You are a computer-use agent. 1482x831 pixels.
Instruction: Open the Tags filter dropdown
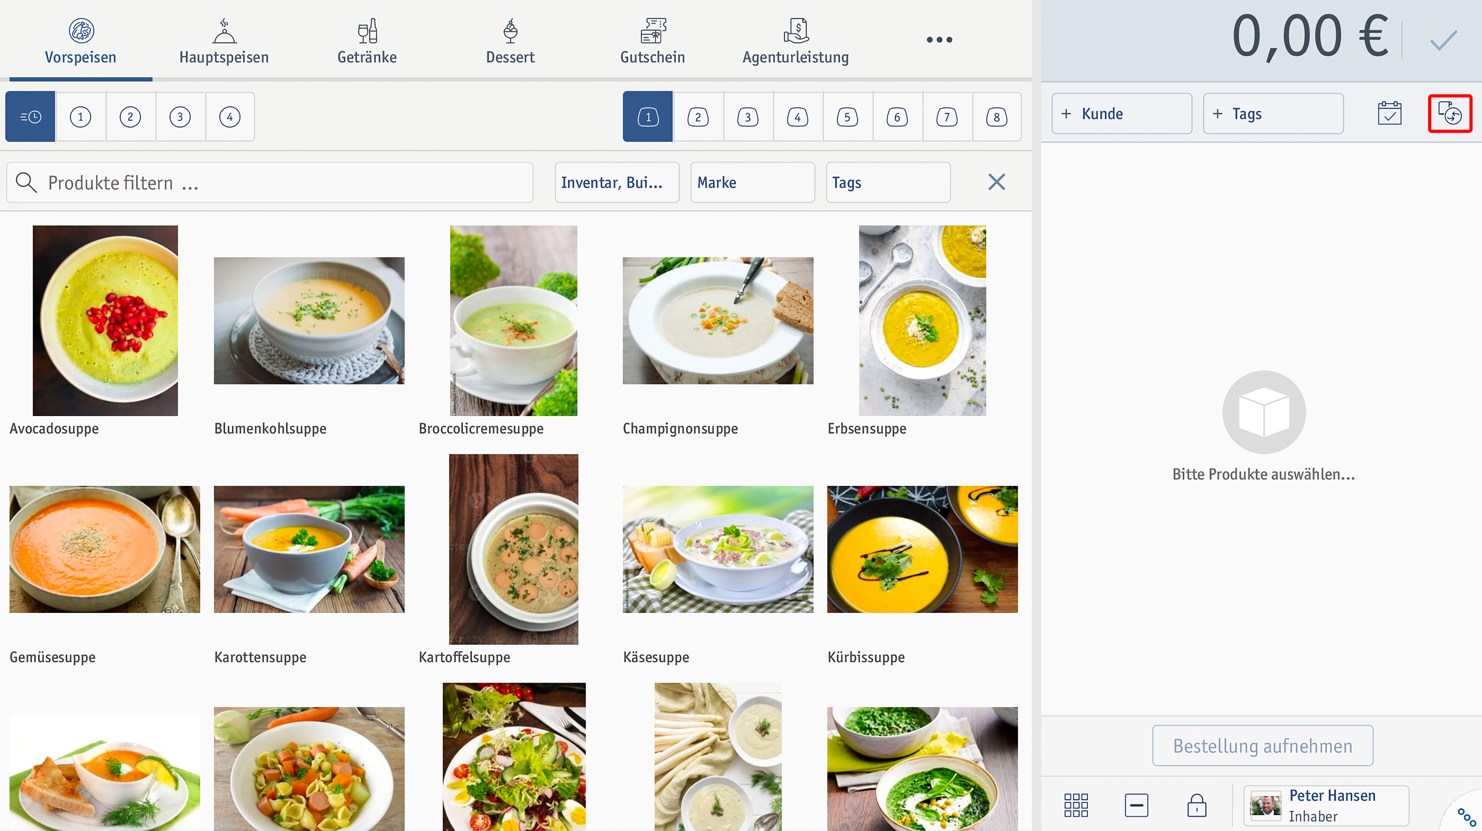point(888,182)
